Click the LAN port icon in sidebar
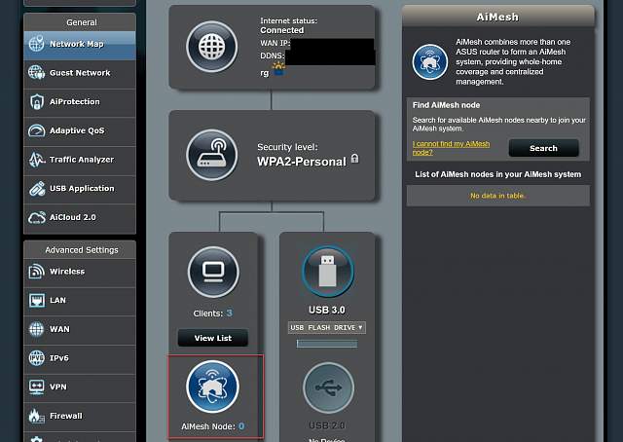623x442 pixels. [37, 300]
